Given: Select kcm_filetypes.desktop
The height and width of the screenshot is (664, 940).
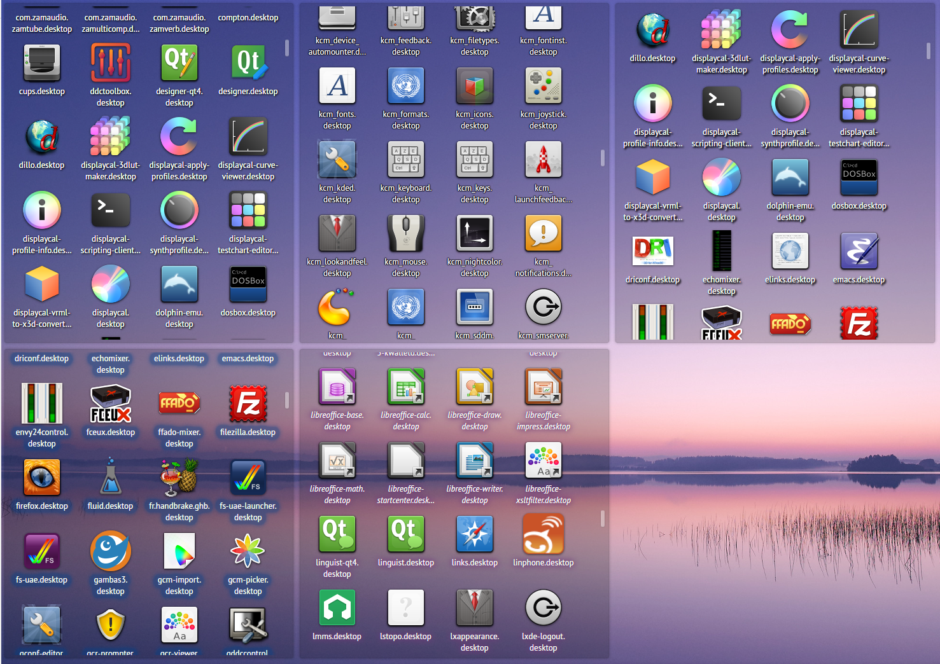Looking at the screenshot, I should (x=475, y=19).
